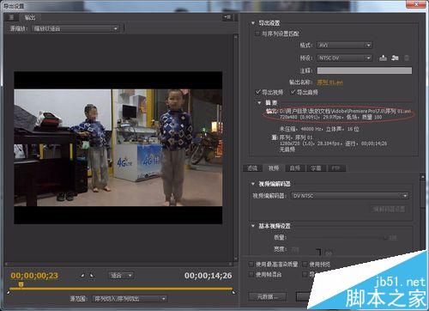429x311 pixels.
Task: Click the orange 输出名称 file link
Action: click(329, 82)
